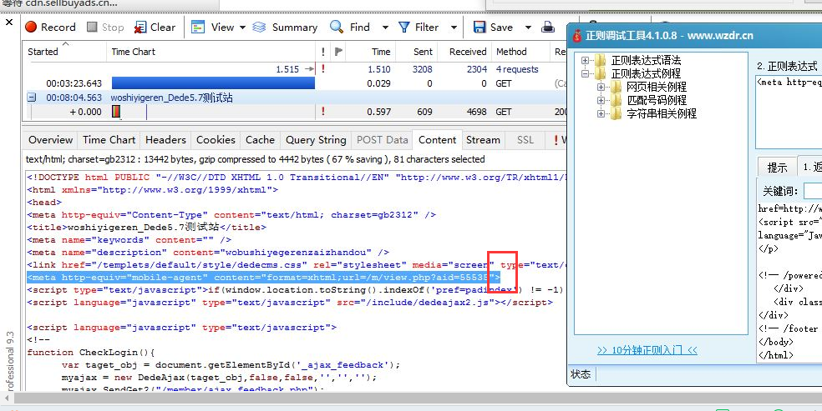Select the 提示 tab in regex tool

tap(777, 168)
